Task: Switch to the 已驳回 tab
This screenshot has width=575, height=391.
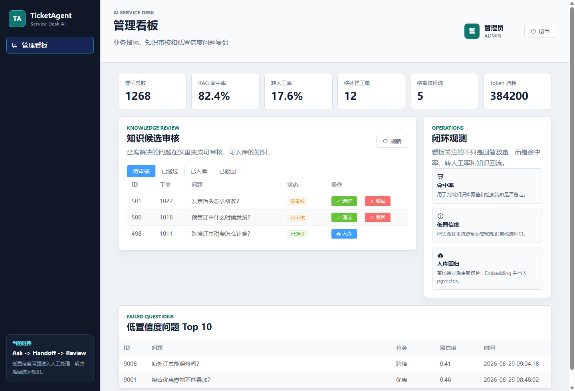Action: point(228,171)
